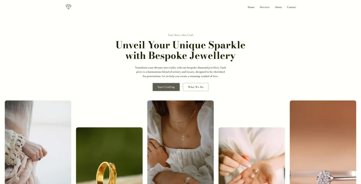Select the pearl earrings in palm photo
361x184 pixels.
pyautogui.click(x=251, y=156)
